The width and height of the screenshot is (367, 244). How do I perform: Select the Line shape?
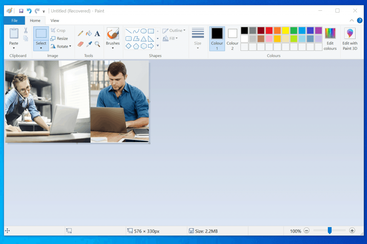coord(129,31)
